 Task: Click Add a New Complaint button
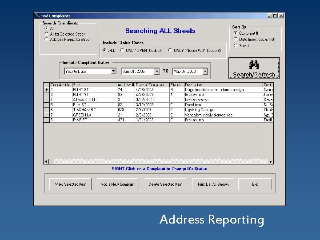[x=118, y=184]
